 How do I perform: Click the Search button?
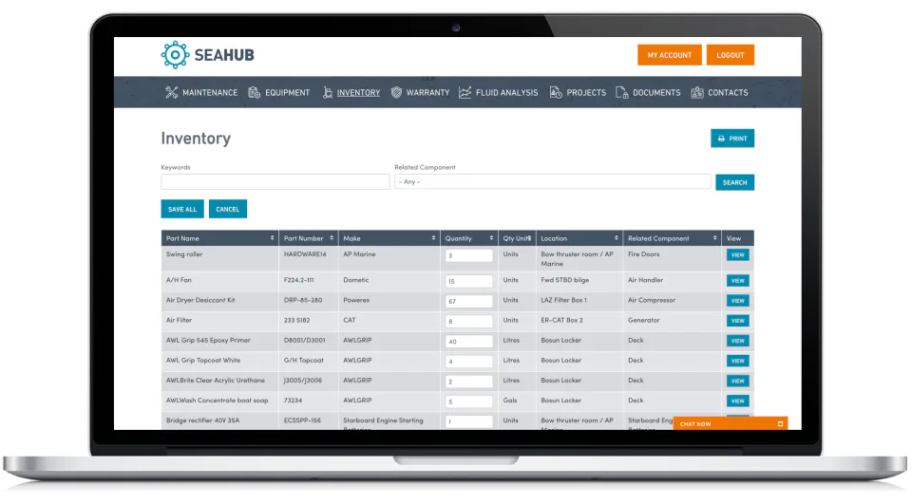click(x=734, y=182)
